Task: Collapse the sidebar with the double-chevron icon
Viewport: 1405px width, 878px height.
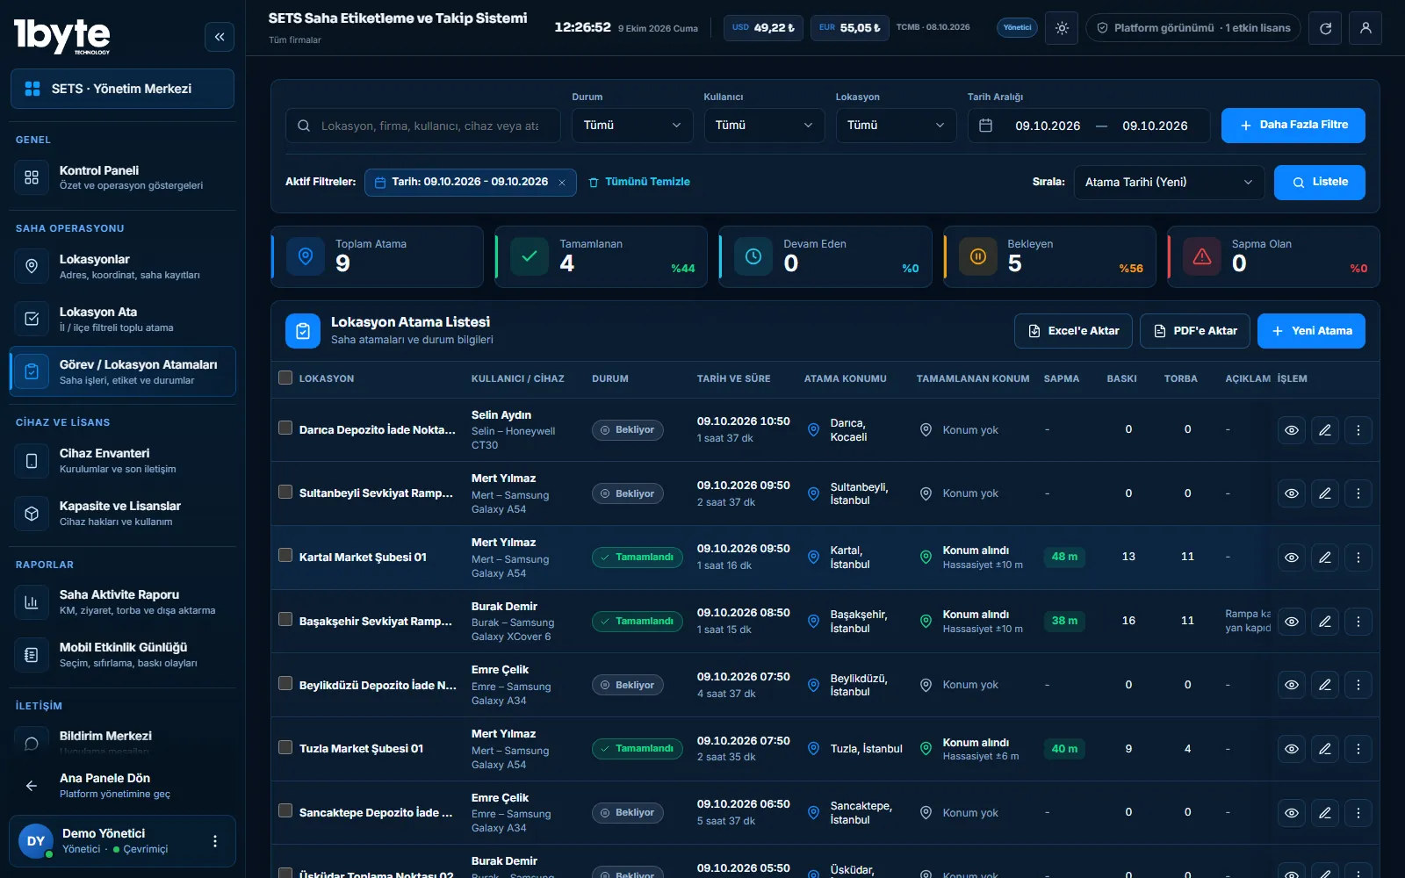Action: coord(220,37)
